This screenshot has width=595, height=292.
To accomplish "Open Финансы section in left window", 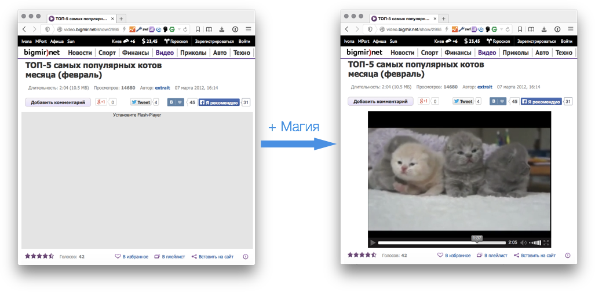I will pyautogui.click(x=135, y=53).
